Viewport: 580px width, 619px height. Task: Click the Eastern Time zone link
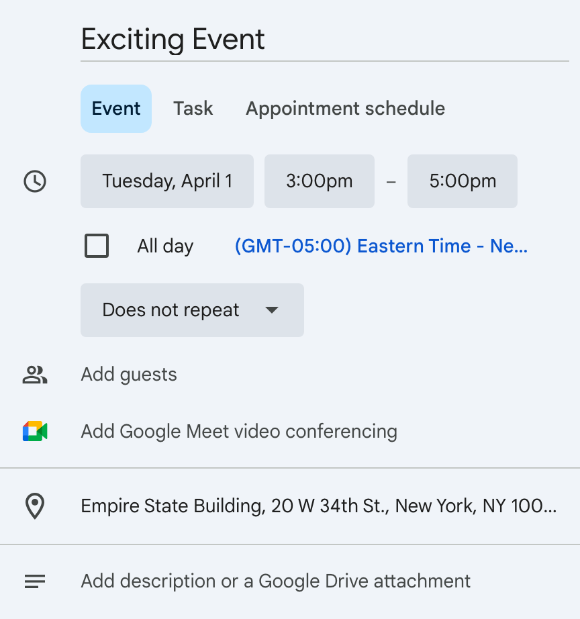[x=381, y=246]
